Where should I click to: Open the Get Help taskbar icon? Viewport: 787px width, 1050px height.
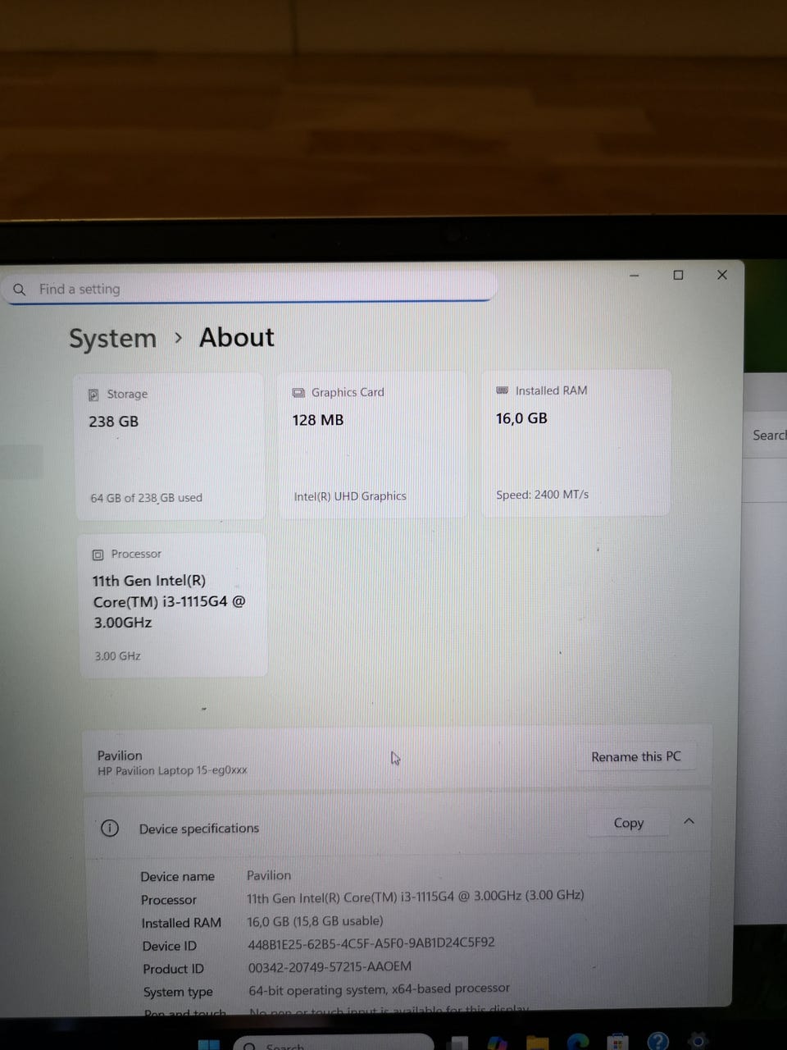pyautogui.click(x=658, y=1041)
